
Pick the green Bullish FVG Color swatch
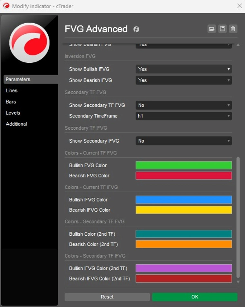[x=184, y=165]
